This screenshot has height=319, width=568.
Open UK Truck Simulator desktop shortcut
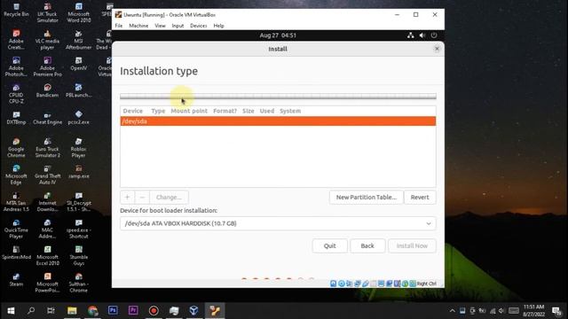click(47, 13)
